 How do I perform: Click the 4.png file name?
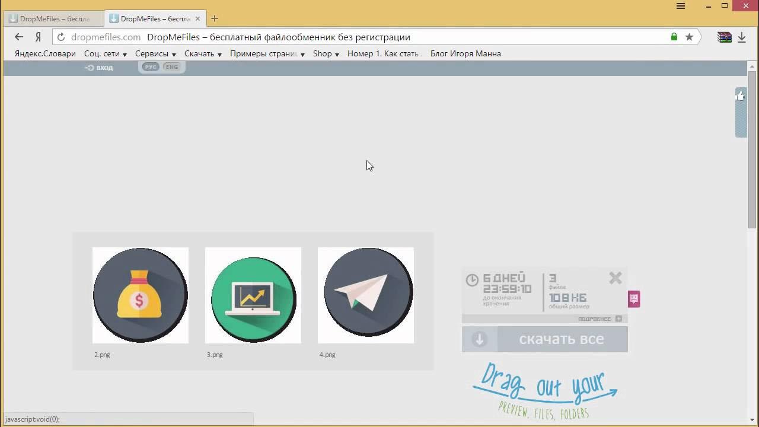(327, 355)
